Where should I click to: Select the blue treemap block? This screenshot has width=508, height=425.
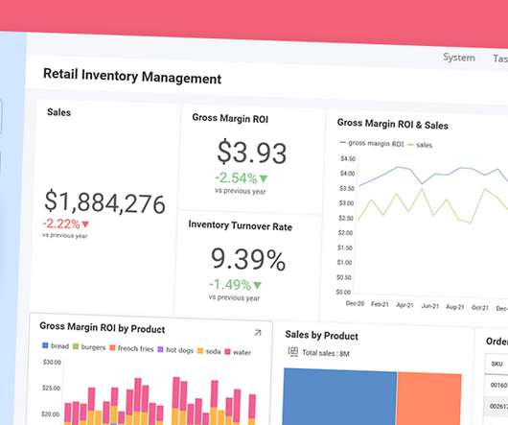(339, 397)
